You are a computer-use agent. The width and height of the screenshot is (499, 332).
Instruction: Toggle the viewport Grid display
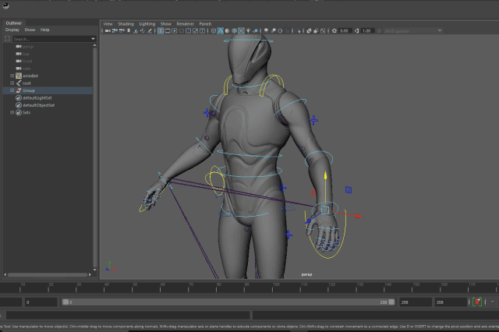pyautogui.click(x=161, y=31)
